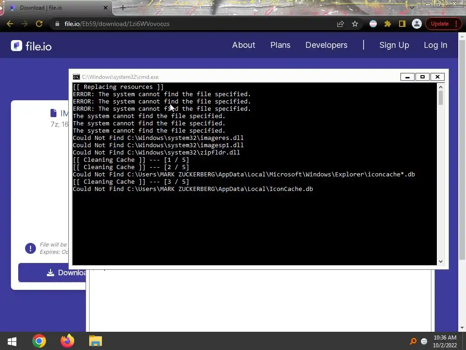Open the Extensions puzzle icon
The width and height of the screenshot is (466, 350).
388,24
